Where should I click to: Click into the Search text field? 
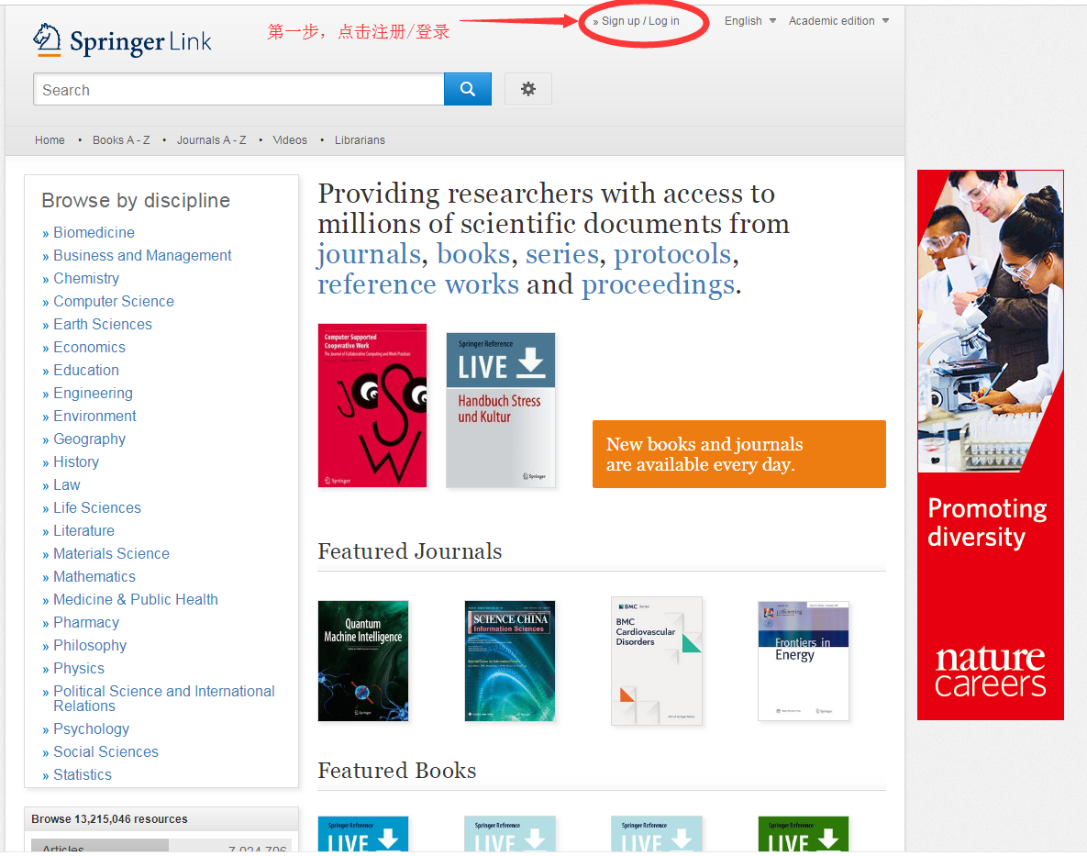point(238,90)
